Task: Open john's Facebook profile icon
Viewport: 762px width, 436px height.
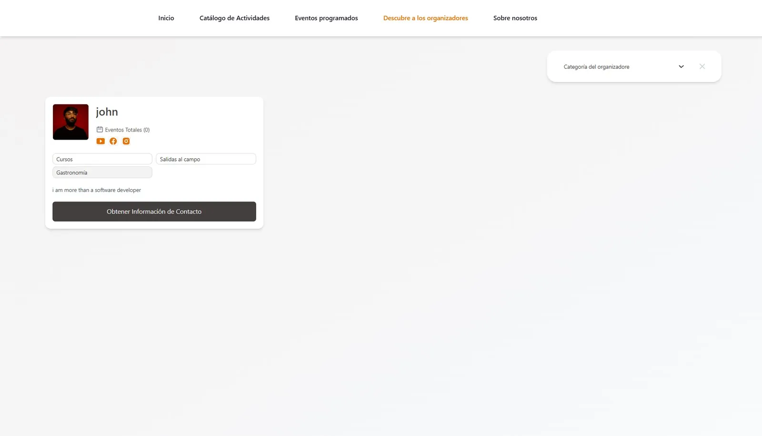Action: coord(113,141)
